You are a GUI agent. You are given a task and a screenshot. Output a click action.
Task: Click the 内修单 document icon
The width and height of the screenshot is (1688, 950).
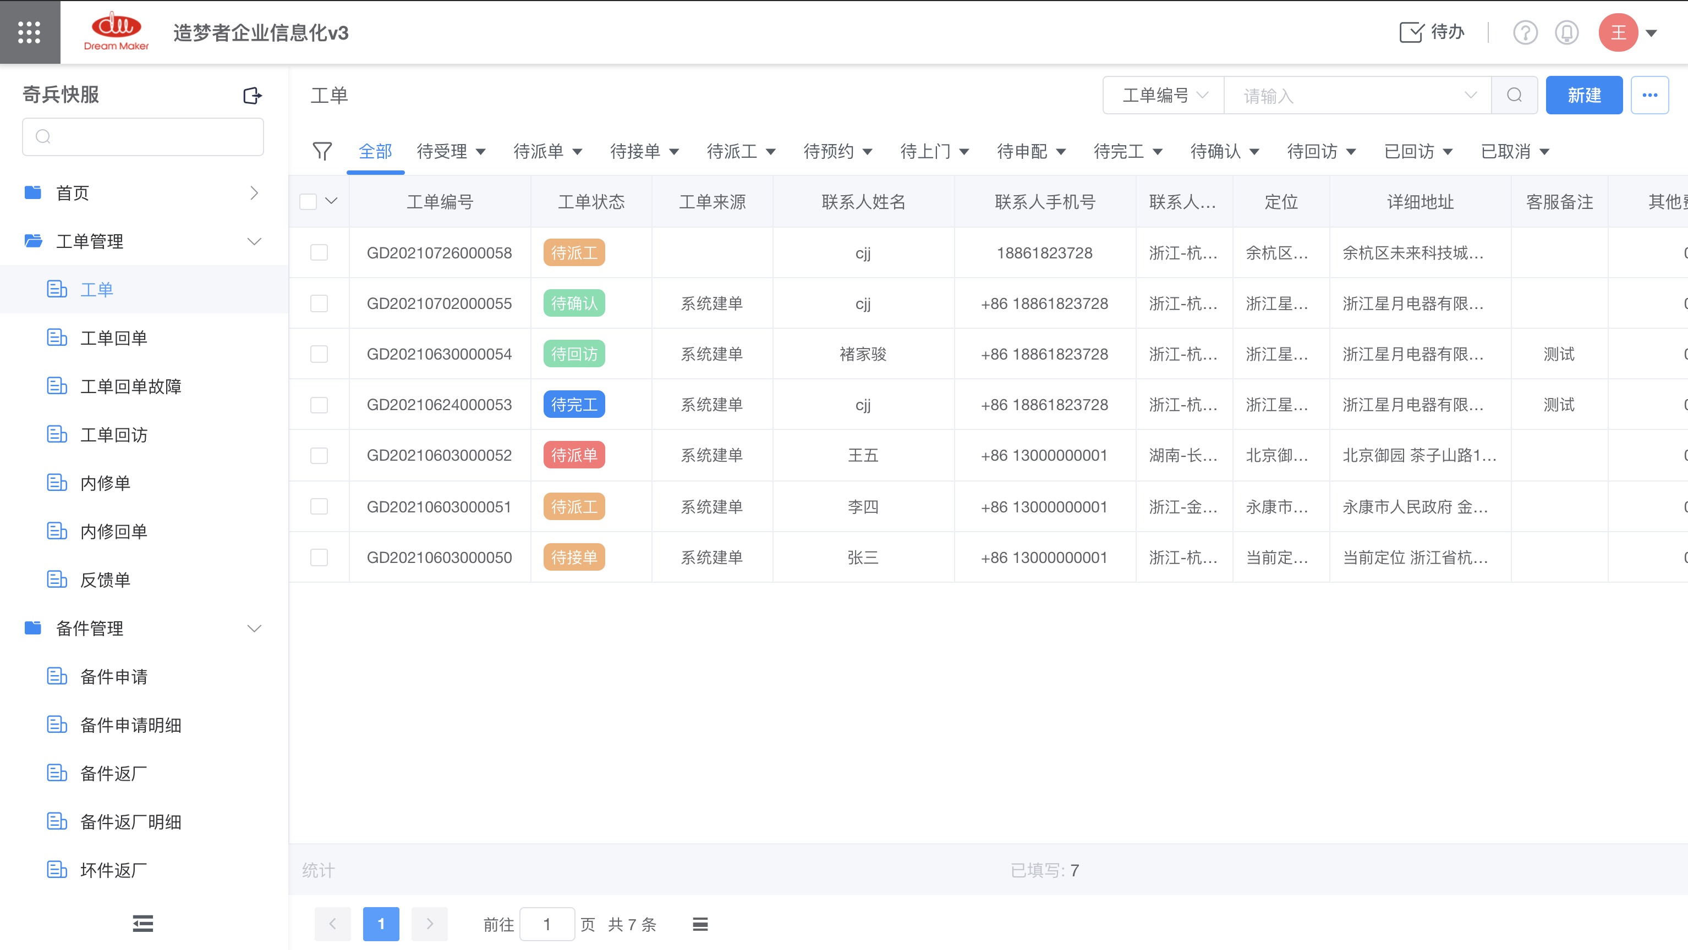[57, 483]
